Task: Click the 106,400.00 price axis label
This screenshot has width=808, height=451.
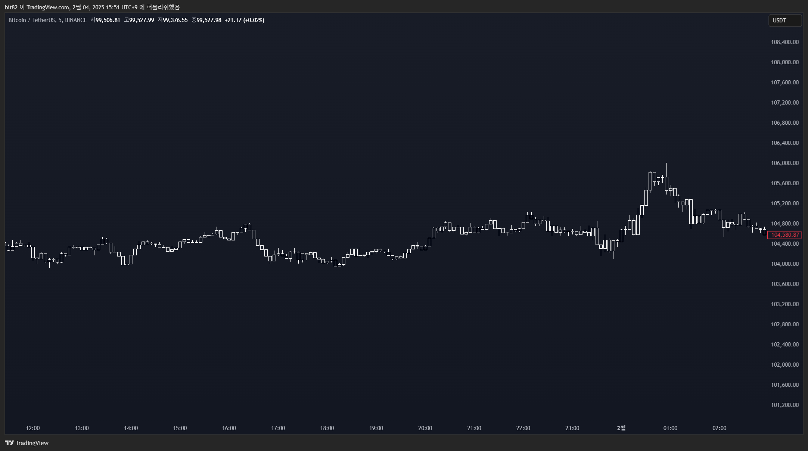Action: coord(785,143)
